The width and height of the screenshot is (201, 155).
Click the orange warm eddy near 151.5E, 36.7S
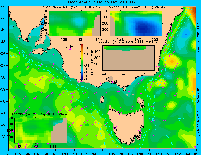(x=172, y=61)
